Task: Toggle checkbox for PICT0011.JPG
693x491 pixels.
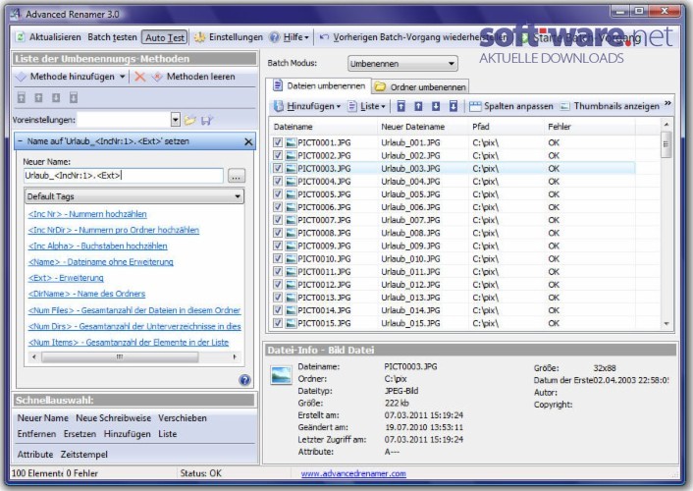Action: pyautogui.click(x=278, y=271)
